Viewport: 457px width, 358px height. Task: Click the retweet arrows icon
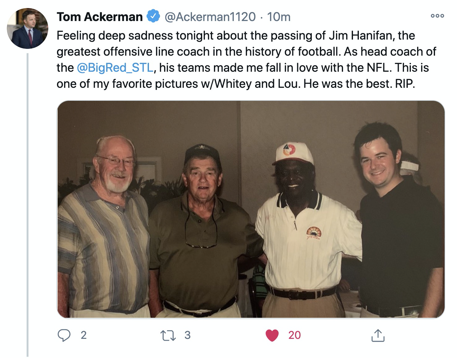168,335
